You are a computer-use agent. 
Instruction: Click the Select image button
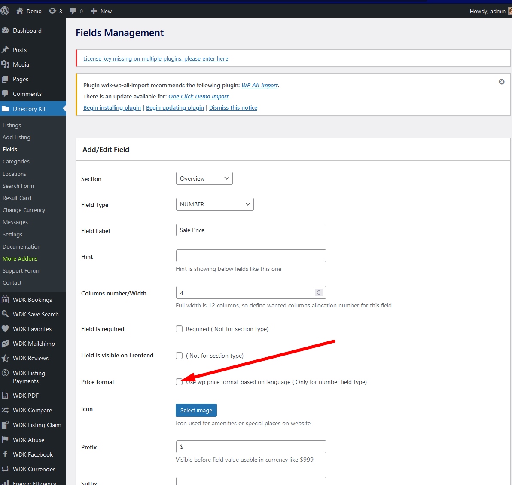point(196,411)
